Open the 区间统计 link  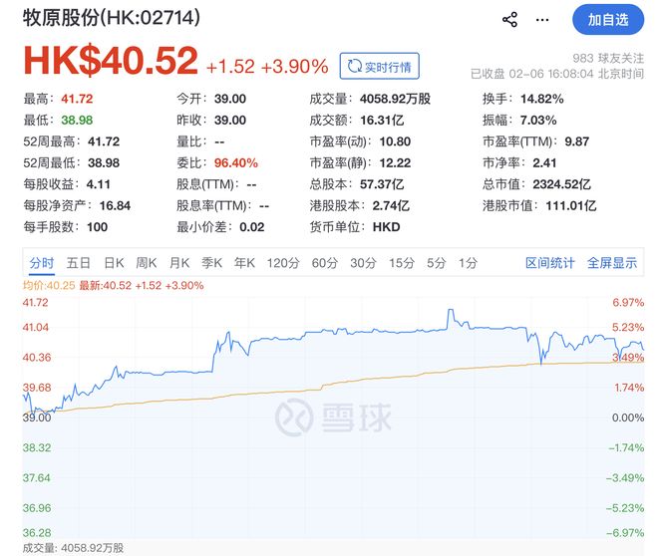point(550,263)
